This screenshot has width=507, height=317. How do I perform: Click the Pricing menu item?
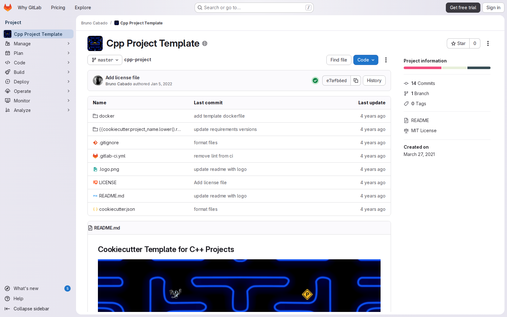[x=58, y=7]
